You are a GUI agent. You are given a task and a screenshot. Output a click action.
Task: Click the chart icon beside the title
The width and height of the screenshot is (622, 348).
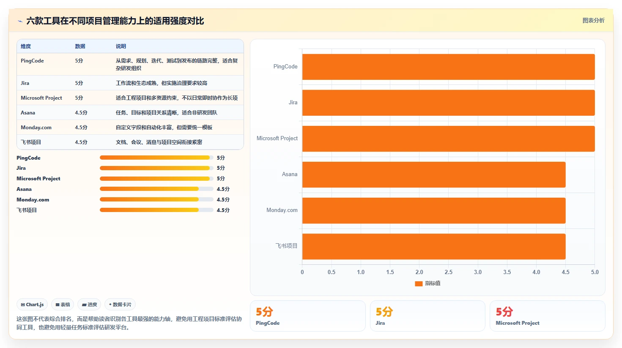tap(20, 21)
